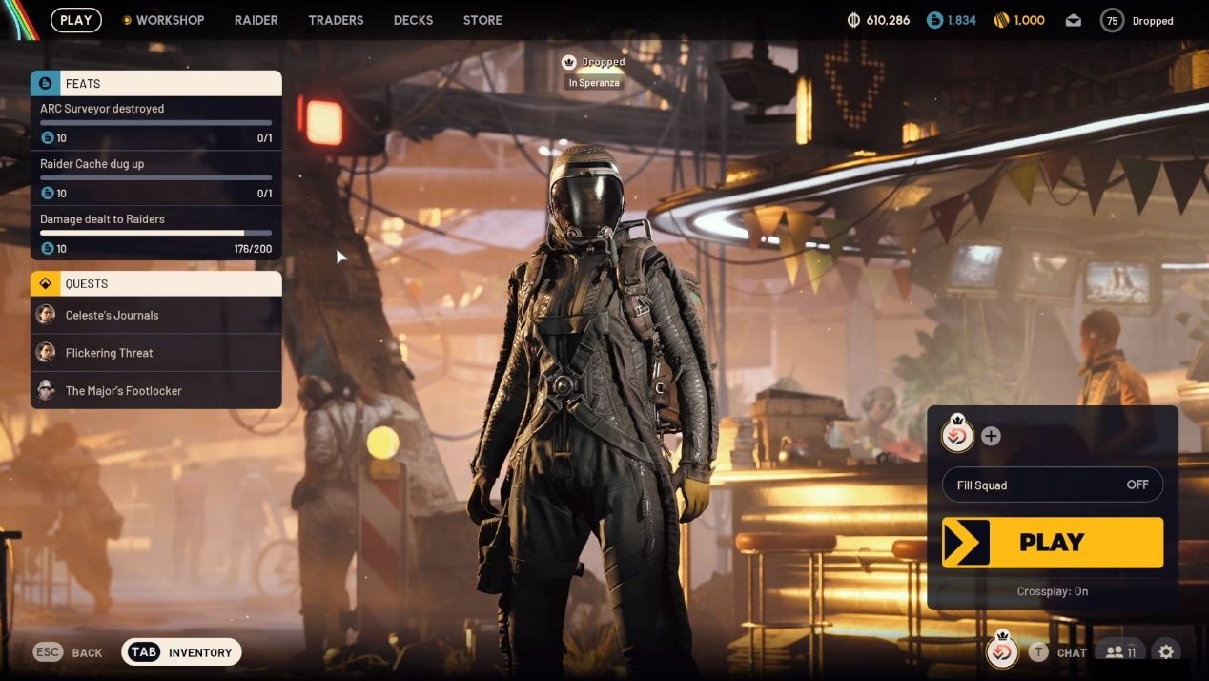Go to the Store tab
The image size is (1209, 681).
click(x=482, y=20)
